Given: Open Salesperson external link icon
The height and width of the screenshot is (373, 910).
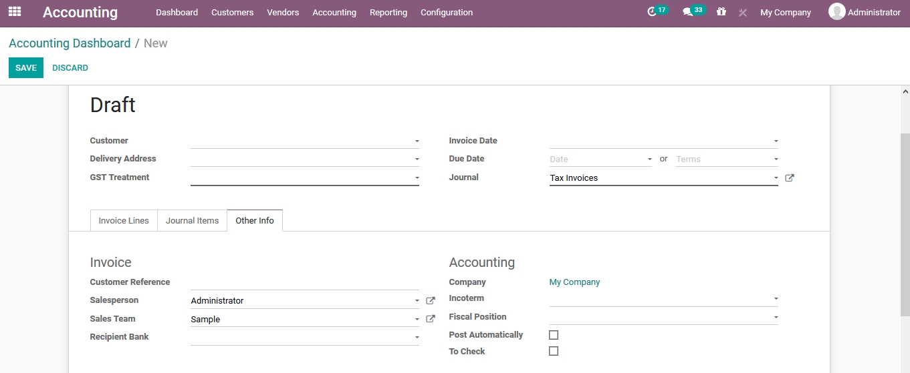Looking at the screenshot, I should coord(431,301).
